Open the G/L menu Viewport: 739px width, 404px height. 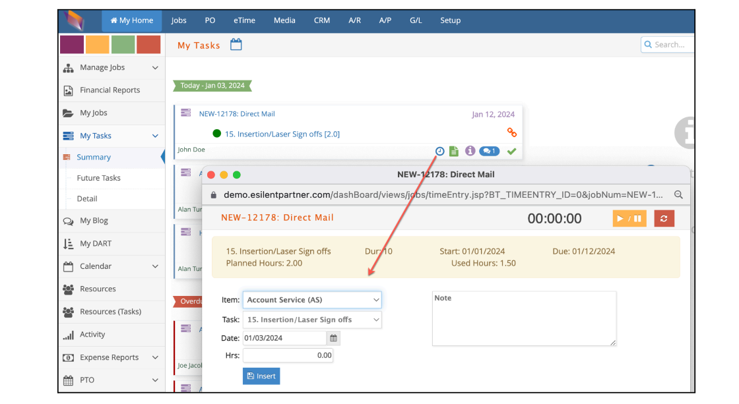[x=416, y=20]
